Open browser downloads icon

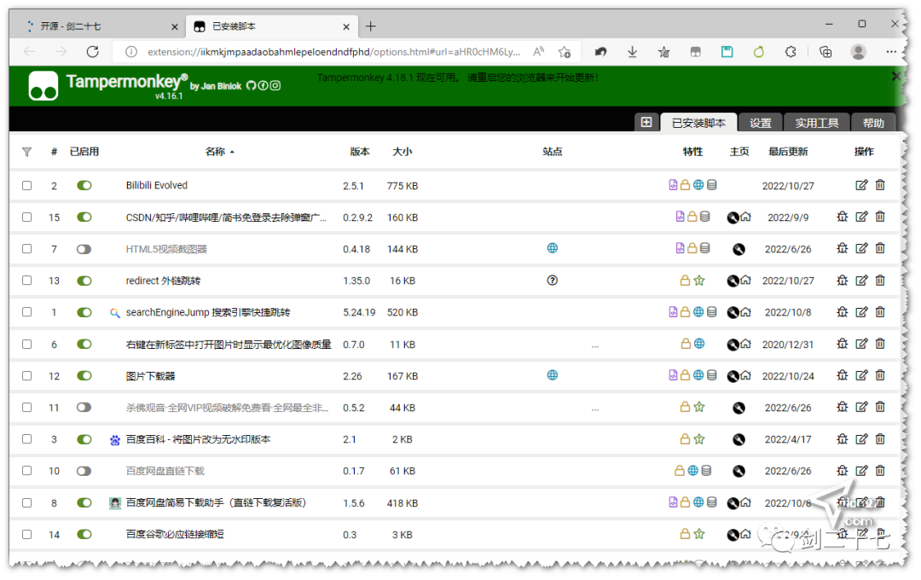pyautogui.click(x=632, y=52)
